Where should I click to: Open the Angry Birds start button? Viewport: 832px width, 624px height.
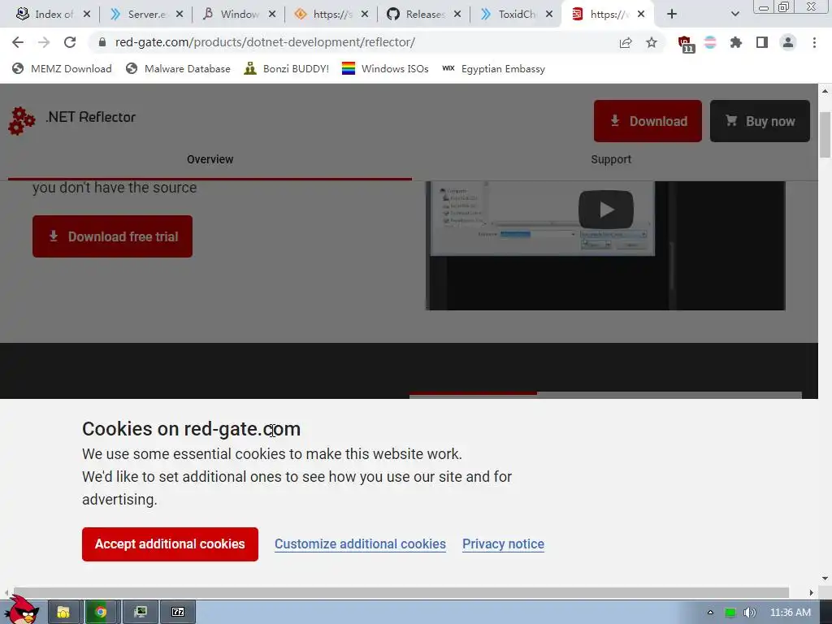[x=21, y=610]
